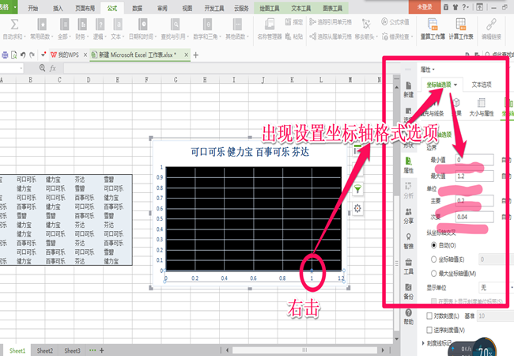Switch to the 开始 ribbon tab
The height and width of the screenshot is (356, 514).
pos(33,8)
